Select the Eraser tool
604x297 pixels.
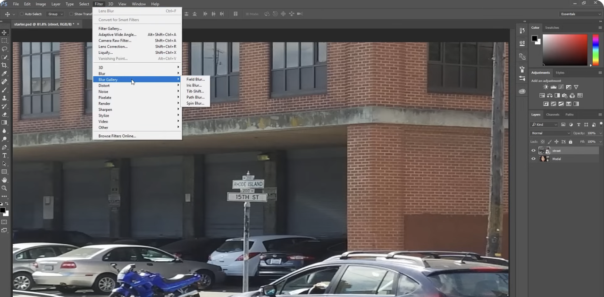tap(4, 115)
